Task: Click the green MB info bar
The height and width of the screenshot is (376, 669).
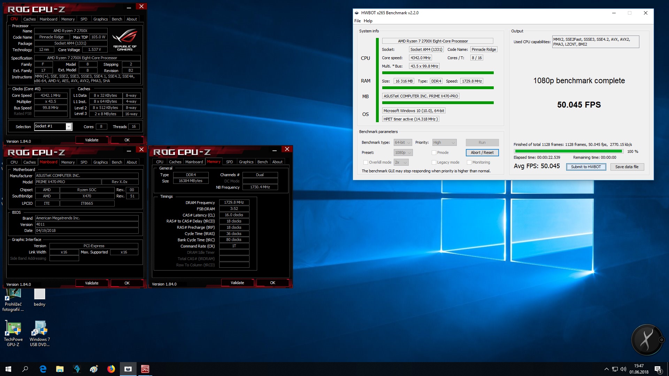Action: (x=438, y=103)
